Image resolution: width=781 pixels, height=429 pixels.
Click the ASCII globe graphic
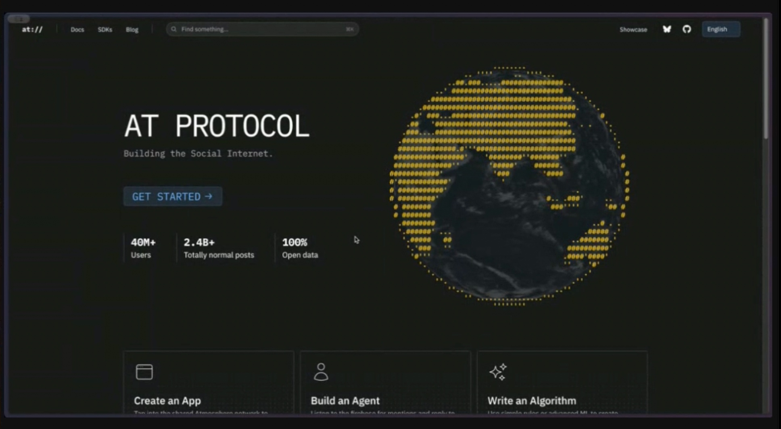click(509, 186)
